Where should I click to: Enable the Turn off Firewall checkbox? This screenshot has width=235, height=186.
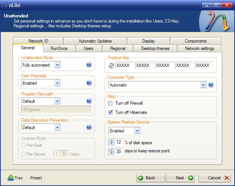(110, 103)
